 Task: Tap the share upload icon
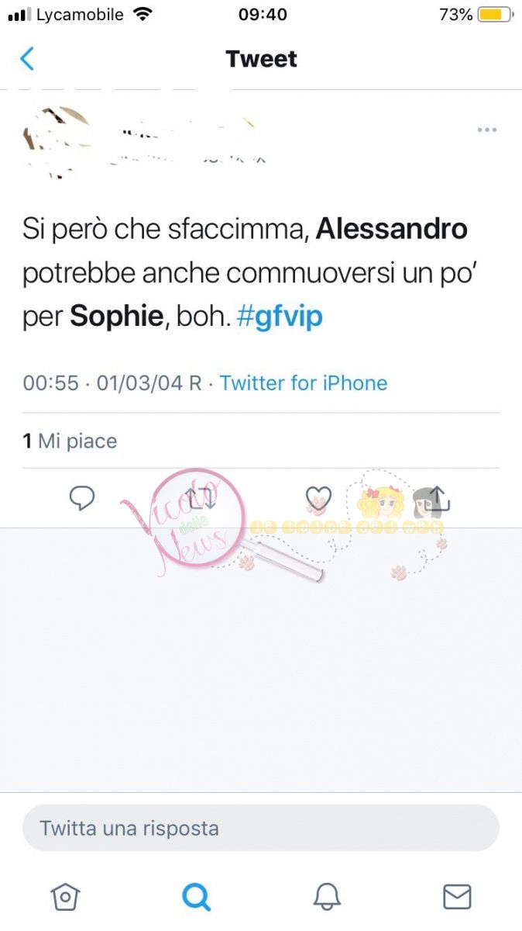point(438,497)
